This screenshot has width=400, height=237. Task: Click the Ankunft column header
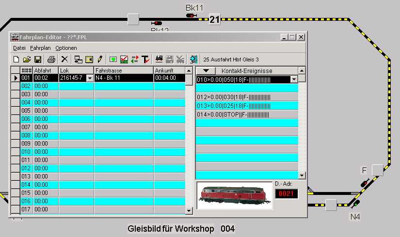pos(169,71)
